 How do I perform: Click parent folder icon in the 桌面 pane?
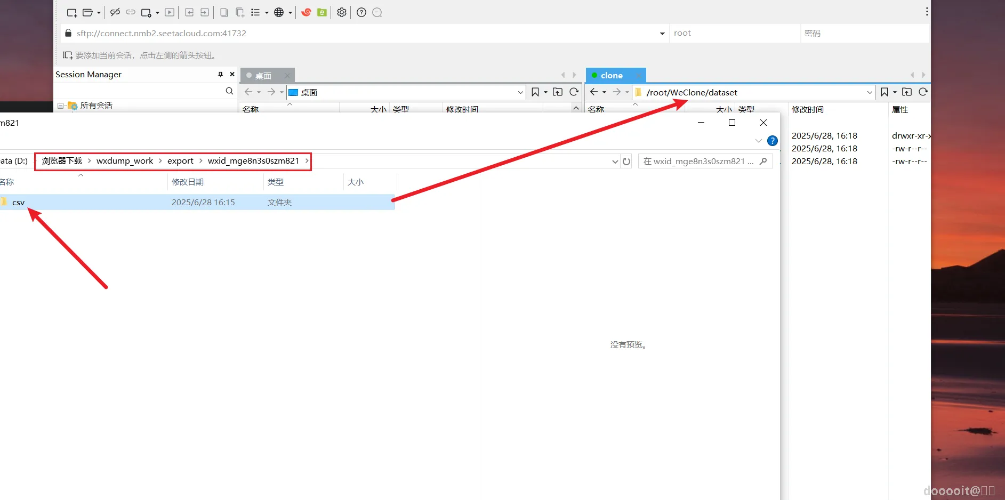pyautogui.click(x=558, y=92)
